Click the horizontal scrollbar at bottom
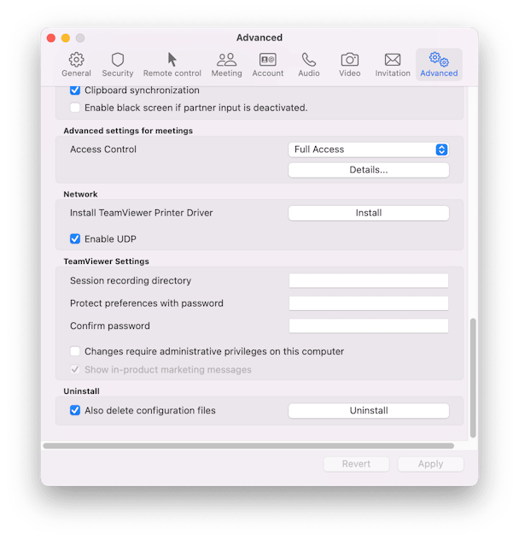This screenshot has height=540, width=519. coord(248,446)
